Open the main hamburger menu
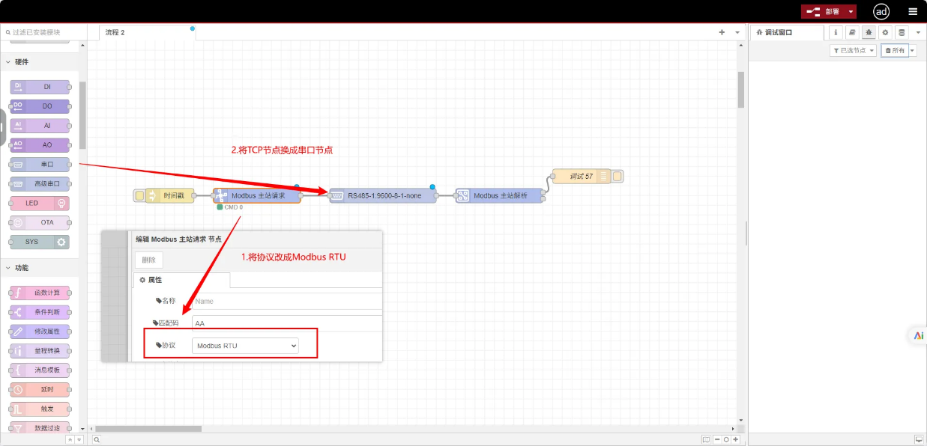Image resolution: width=927 pixels, height=446 pixels. point(913,11)
